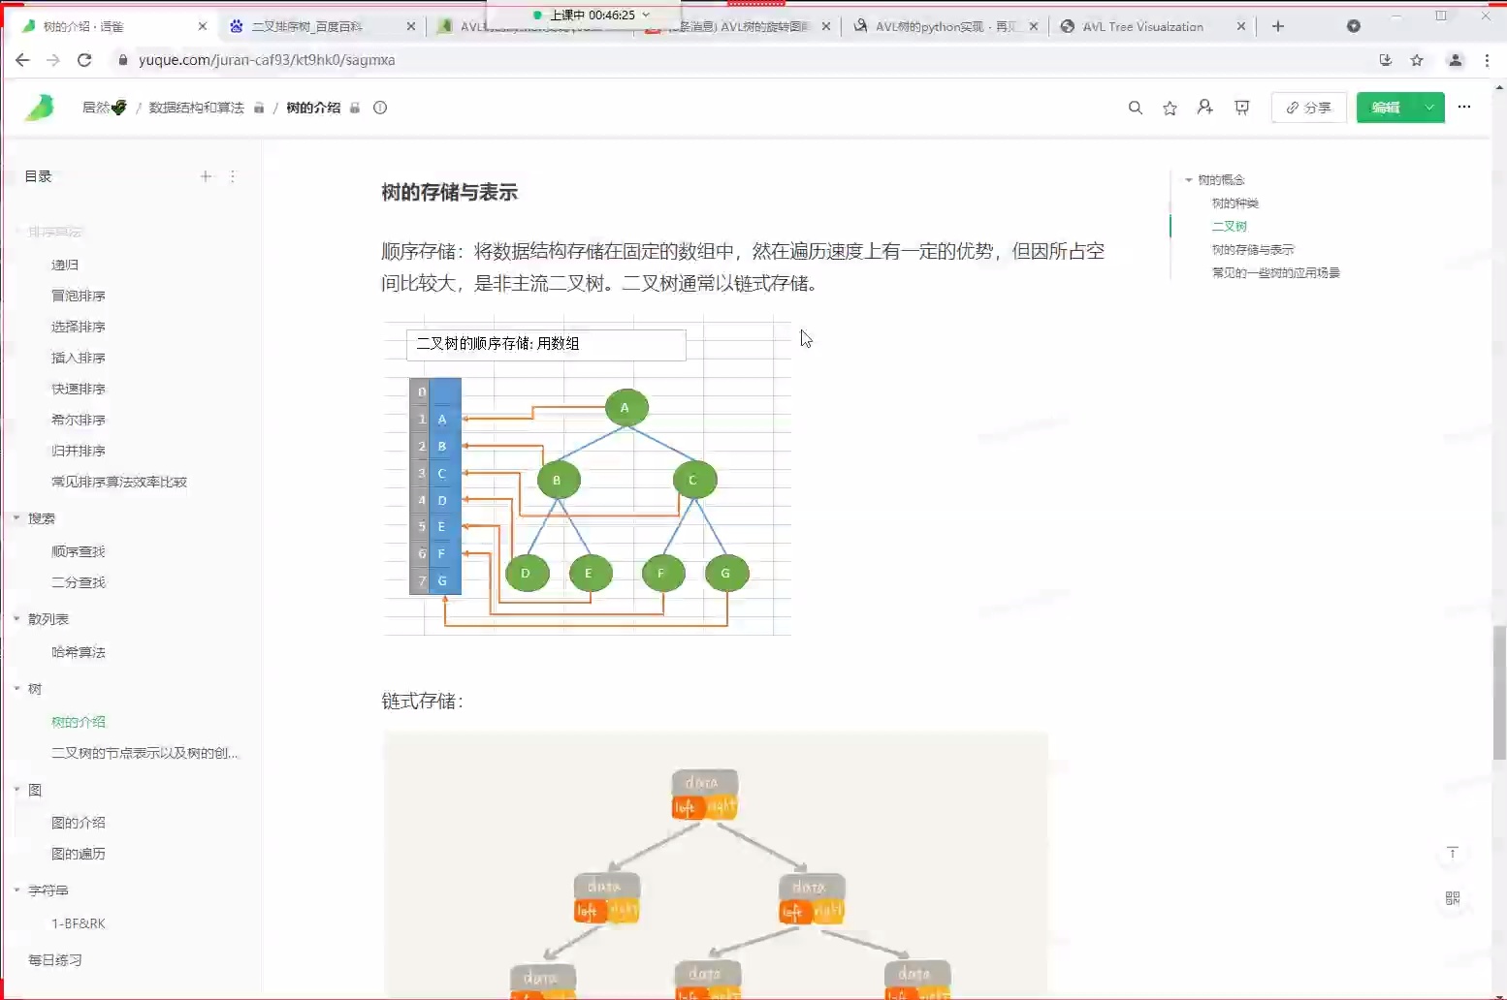Open dropdown arrow beside green 编辑 button
The width and height of the screenshot is (1507, 1000).
point(1429,108)
